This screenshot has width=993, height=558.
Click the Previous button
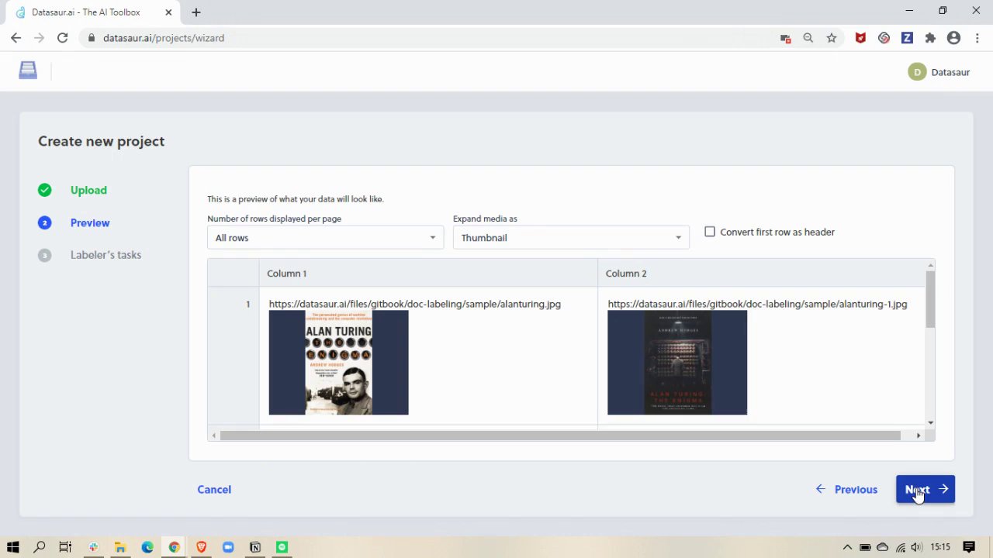click(x=846, y=489)
